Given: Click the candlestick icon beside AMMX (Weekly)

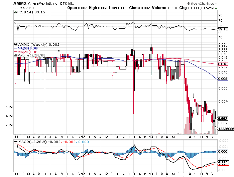Looking at the screenshot, I should [16, 44].
